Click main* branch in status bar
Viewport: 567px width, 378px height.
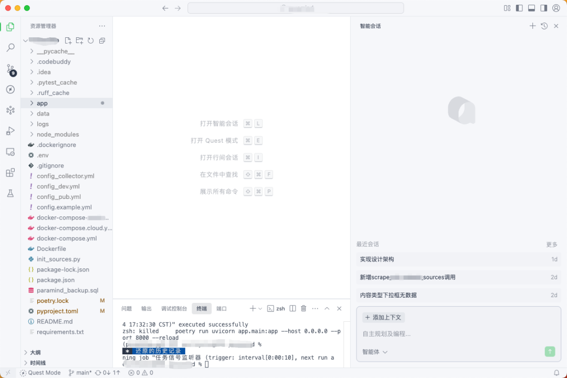(x=80, y=373)
